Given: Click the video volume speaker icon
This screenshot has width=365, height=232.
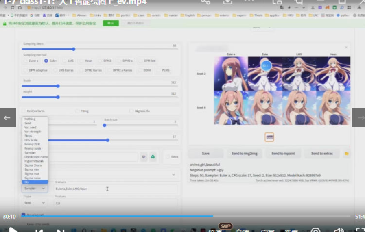Looking at the screenshot, I should pos(338,230).
